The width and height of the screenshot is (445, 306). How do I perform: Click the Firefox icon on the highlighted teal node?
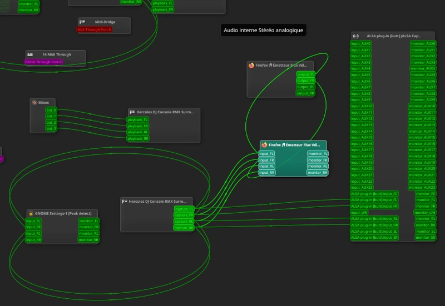[x=264, y=144]
